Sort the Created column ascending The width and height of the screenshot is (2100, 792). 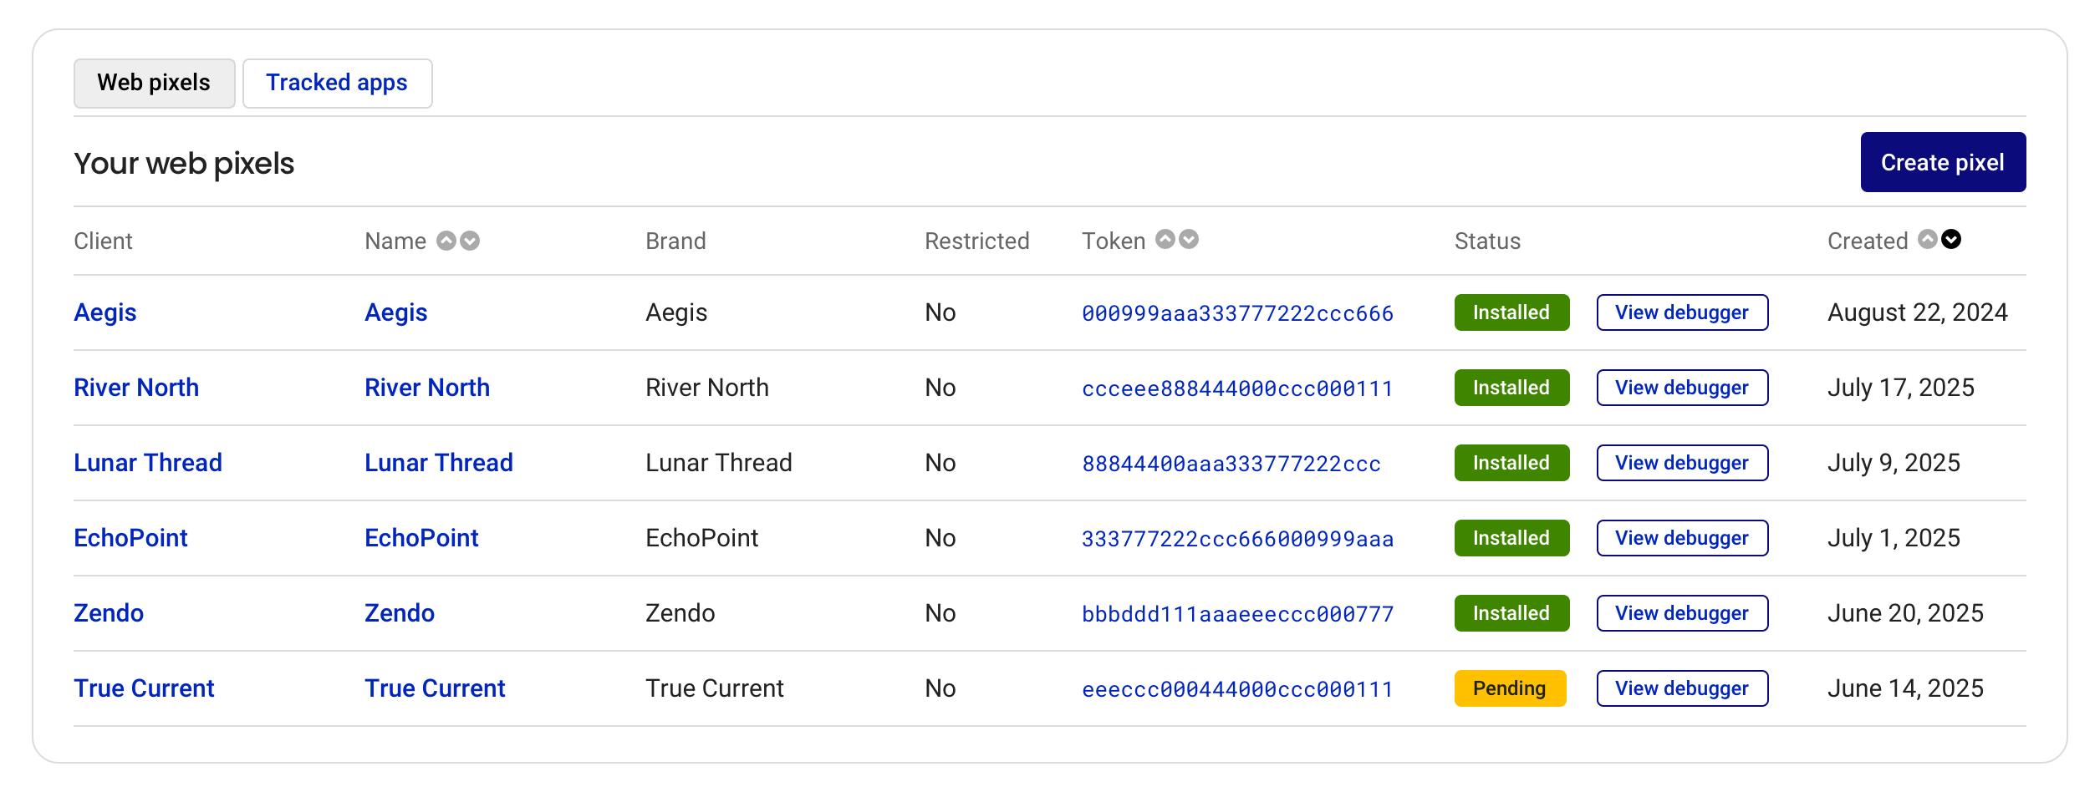1927,239
